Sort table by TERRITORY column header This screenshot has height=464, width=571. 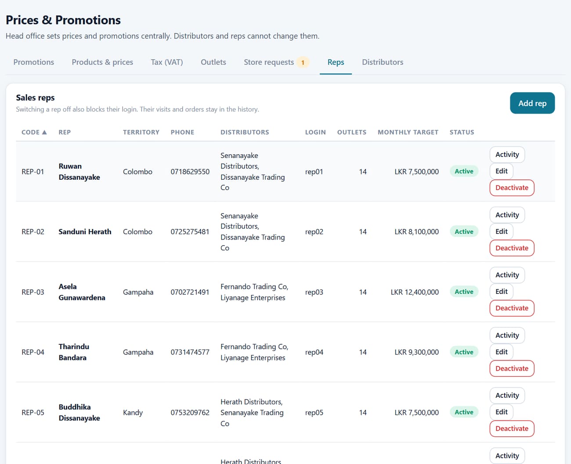coord(141,132)
